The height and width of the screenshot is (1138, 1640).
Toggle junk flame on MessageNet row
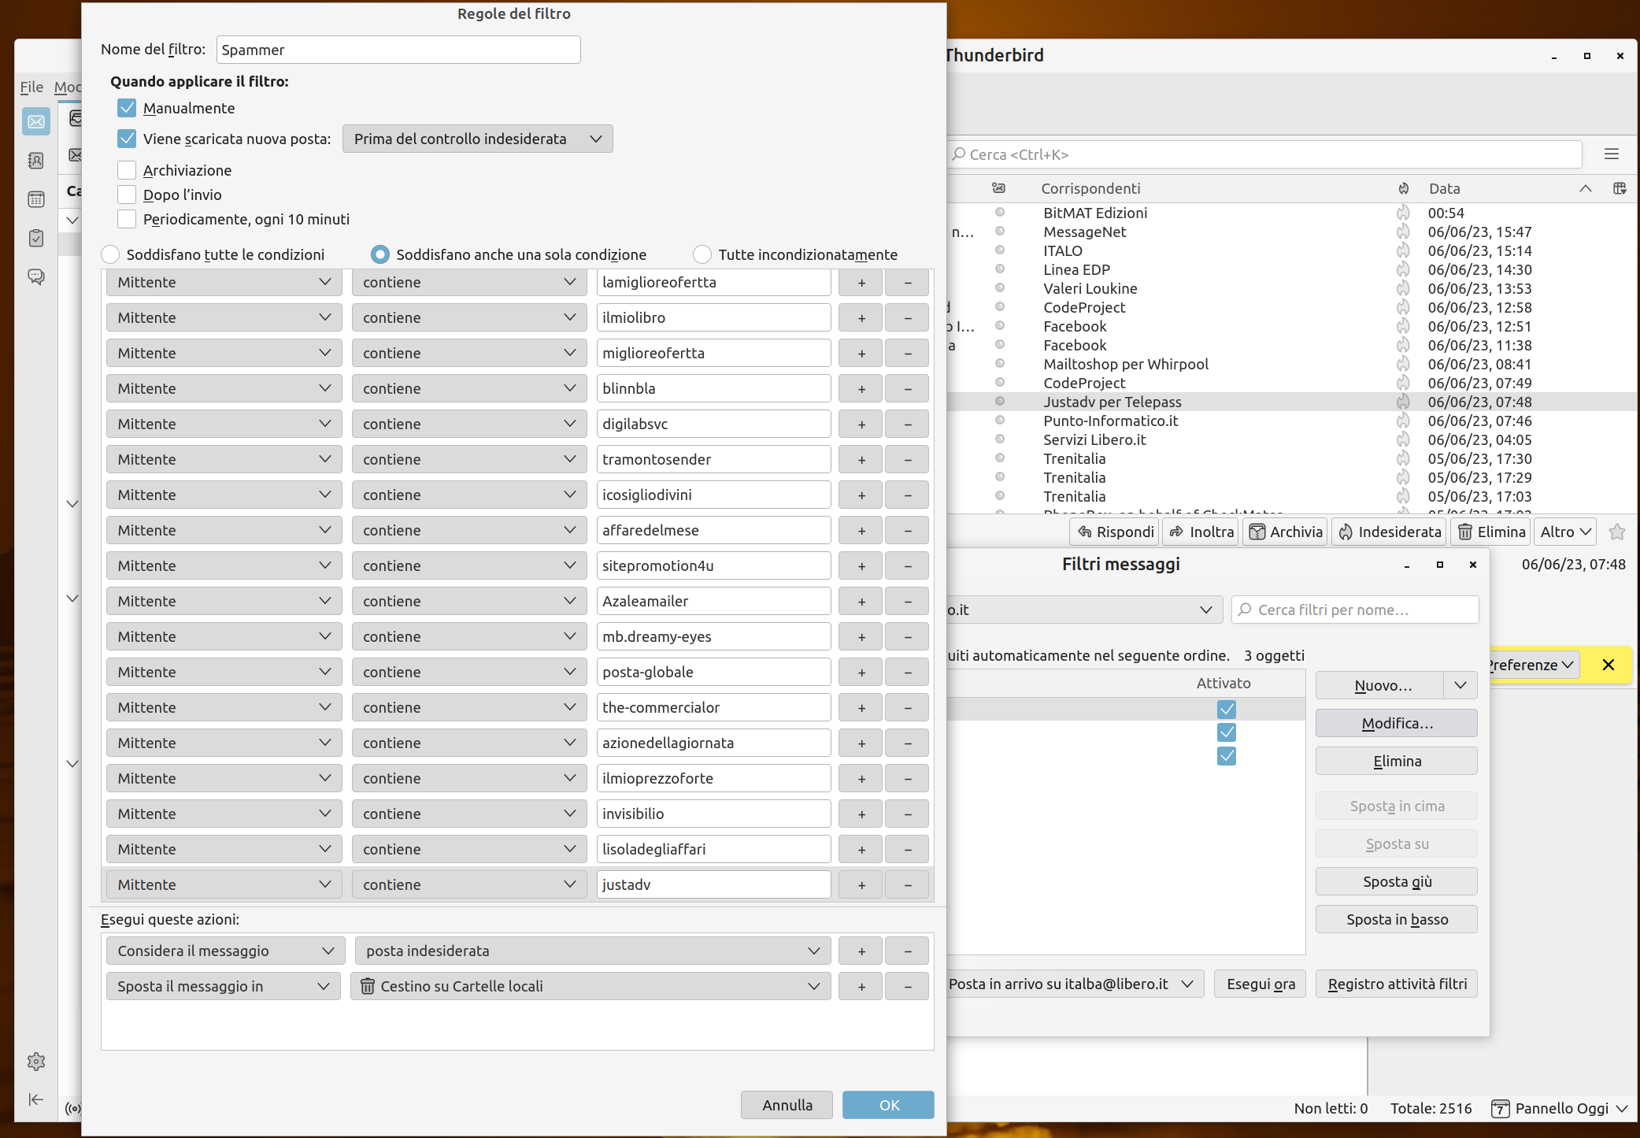coord(1403,232)
